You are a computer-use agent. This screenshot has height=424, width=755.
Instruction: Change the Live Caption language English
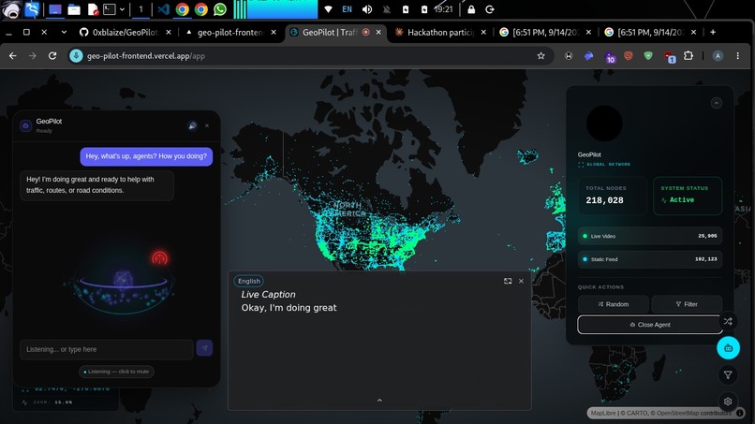(248, 281)
